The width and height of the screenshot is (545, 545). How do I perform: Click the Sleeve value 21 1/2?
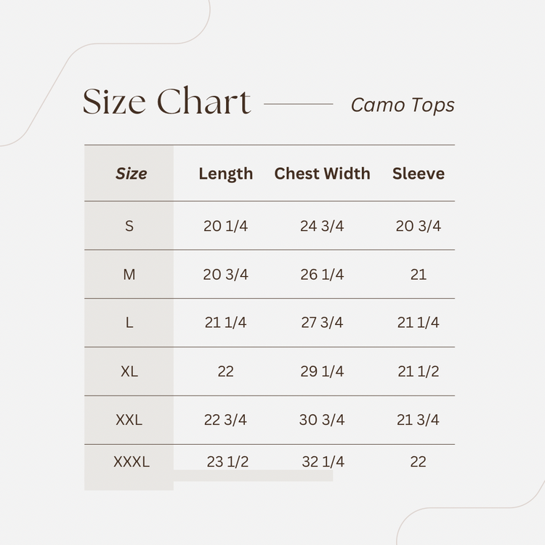[x=418, y=371]
